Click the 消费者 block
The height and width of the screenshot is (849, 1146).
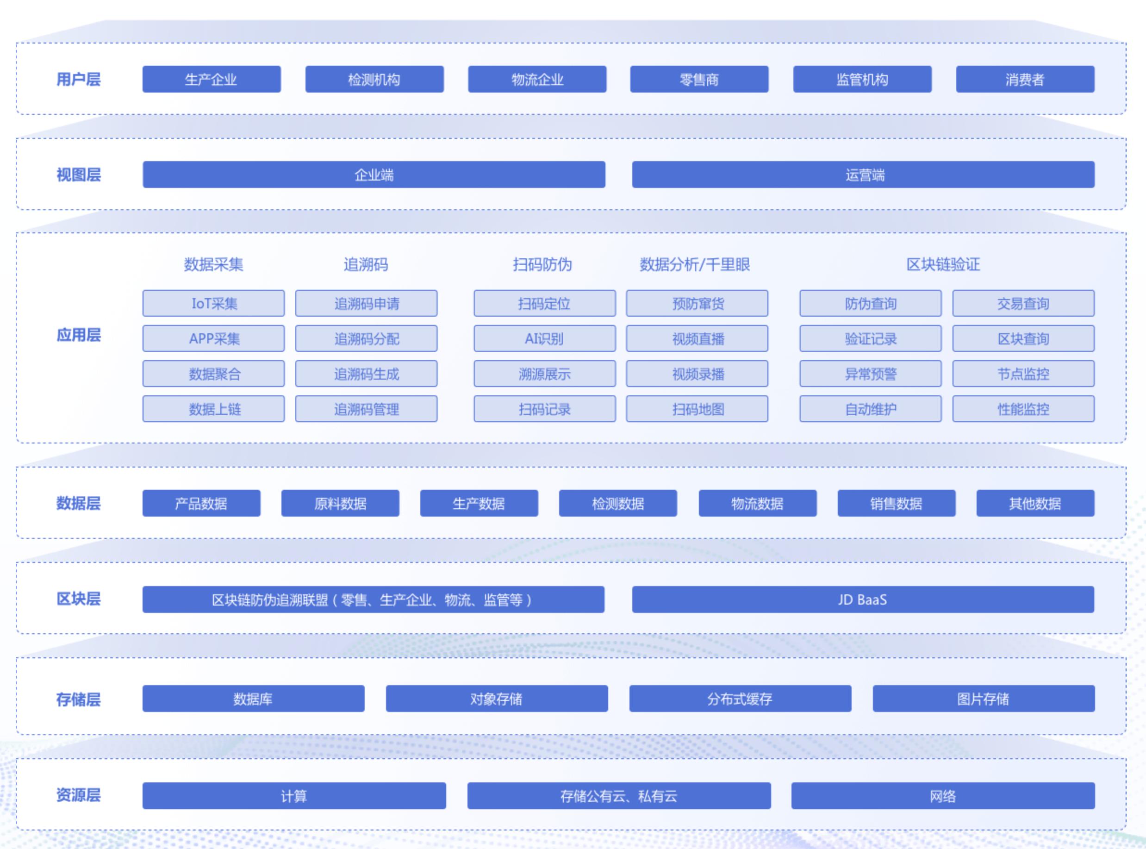point(1025,79)
